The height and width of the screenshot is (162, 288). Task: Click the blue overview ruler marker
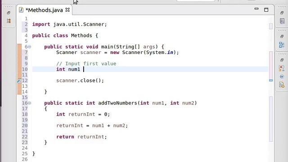point(271,80)
